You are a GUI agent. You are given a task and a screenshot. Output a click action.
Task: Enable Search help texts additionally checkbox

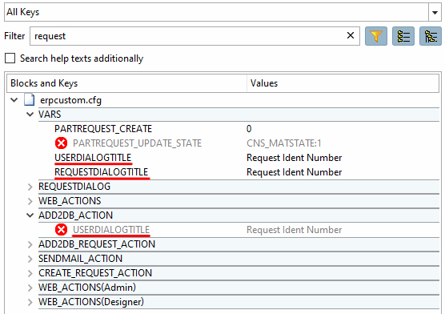point(10,58)
